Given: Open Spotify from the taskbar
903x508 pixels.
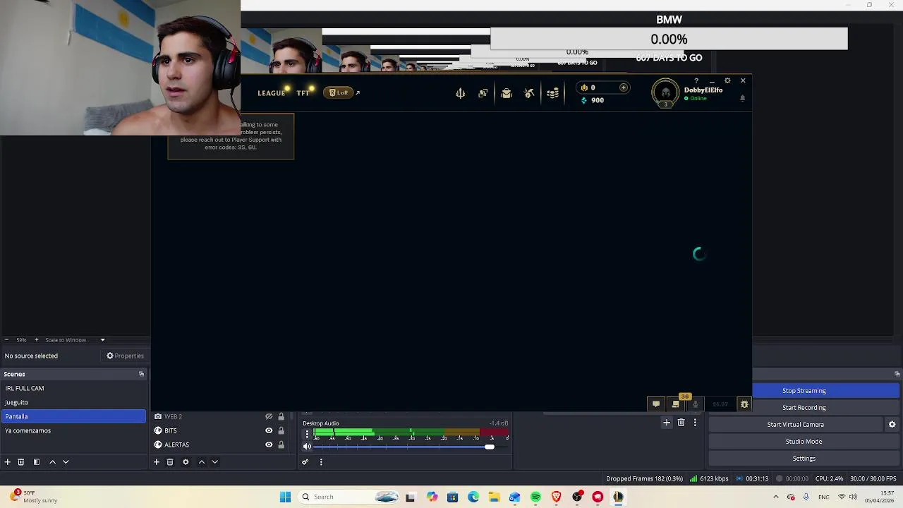Looking at the screenshot, I should pos(535,497).
